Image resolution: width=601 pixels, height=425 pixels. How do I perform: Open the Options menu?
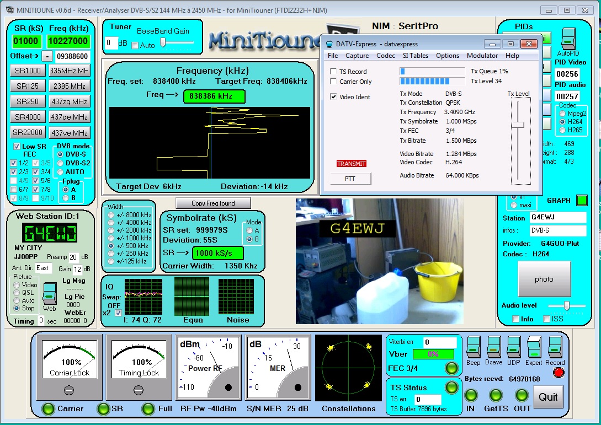pos(447,56)
